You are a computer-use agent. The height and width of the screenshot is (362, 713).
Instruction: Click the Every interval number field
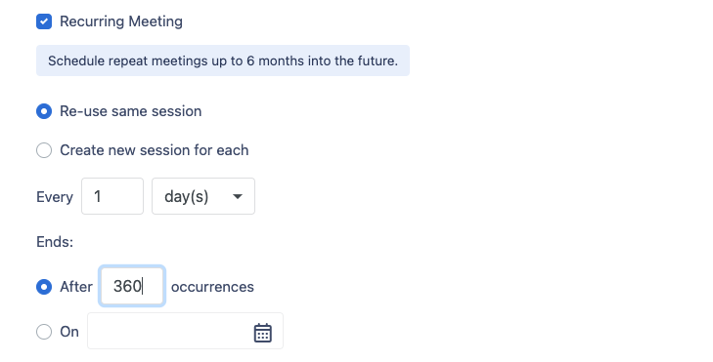coord(112,196)
